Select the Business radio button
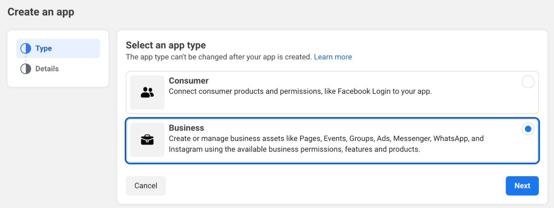This screenshot has height=208, width=554. (528, 129)
